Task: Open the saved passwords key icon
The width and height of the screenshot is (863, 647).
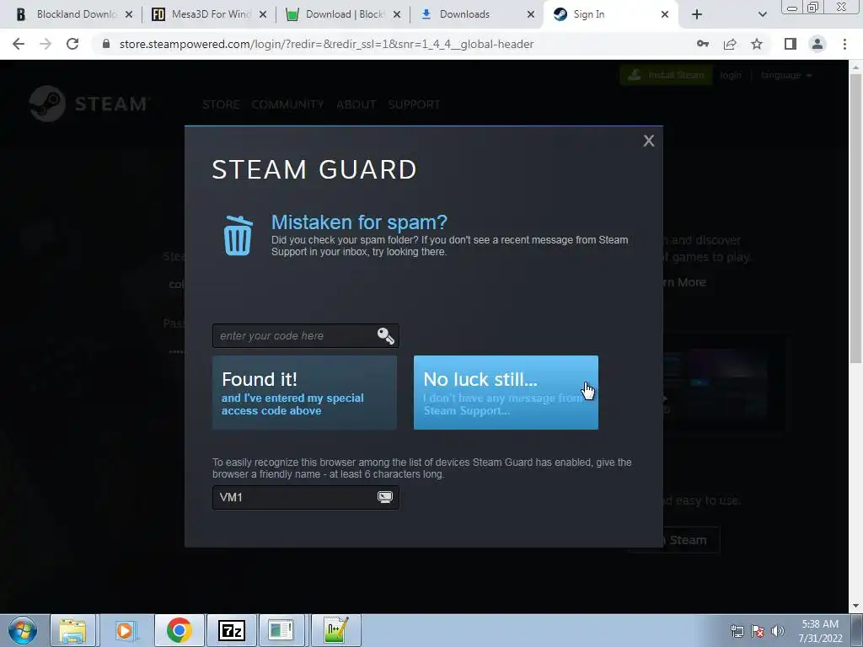Action: [x=703, y=44]
